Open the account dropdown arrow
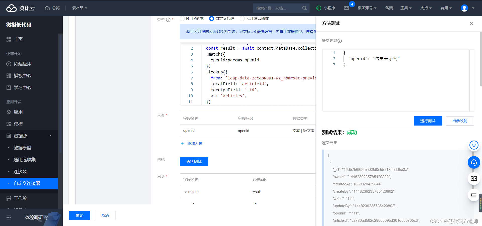This screenshot has height=226, width=482. pyautogui.click(x=473, y=8)
